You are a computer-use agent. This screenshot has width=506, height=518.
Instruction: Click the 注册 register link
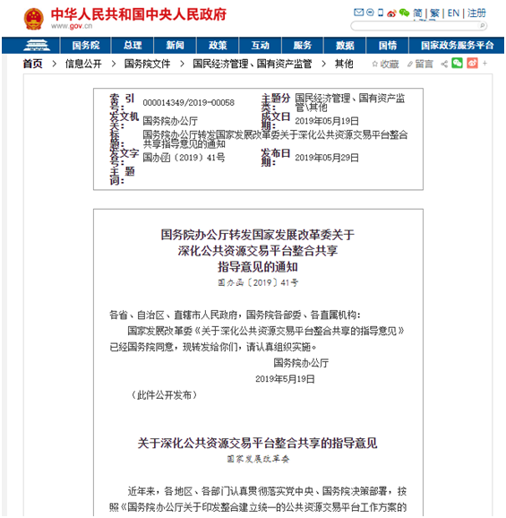click(x=476, y=13)
